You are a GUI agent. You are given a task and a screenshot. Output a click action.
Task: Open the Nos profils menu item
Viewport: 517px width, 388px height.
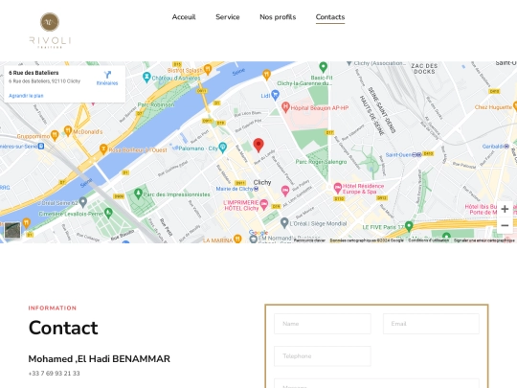point(278,17)
